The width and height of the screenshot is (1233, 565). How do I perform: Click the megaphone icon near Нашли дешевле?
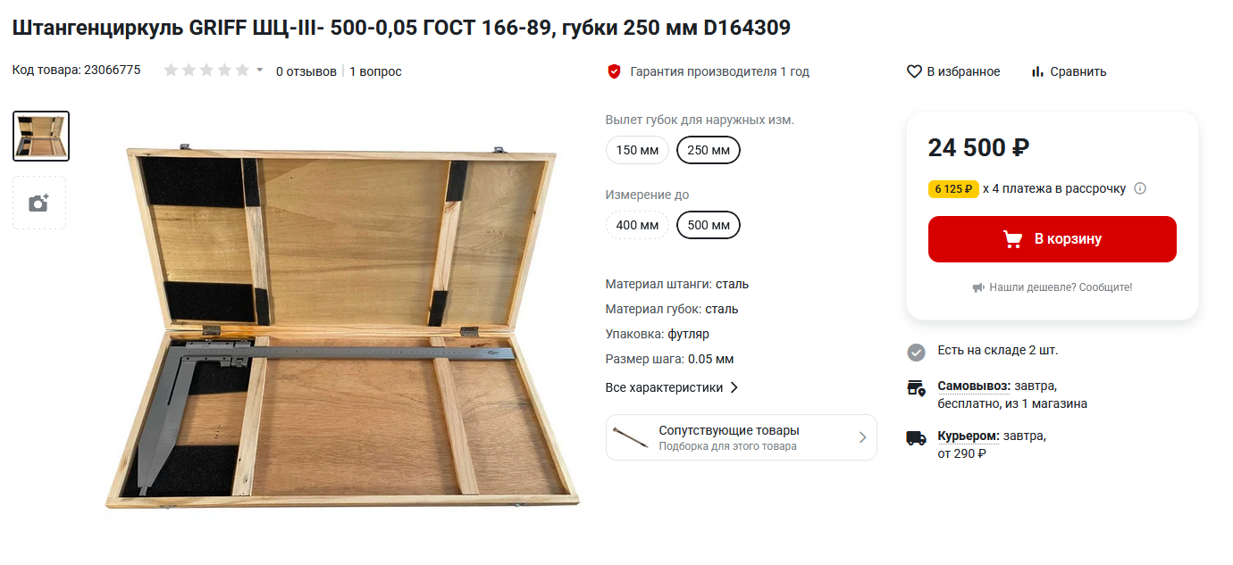point(978,287)
